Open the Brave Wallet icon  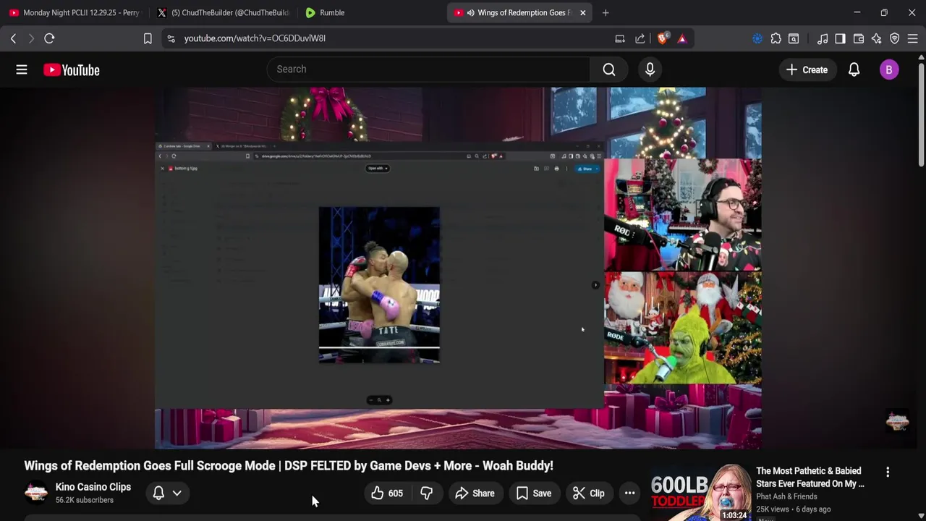coord(859,38)
